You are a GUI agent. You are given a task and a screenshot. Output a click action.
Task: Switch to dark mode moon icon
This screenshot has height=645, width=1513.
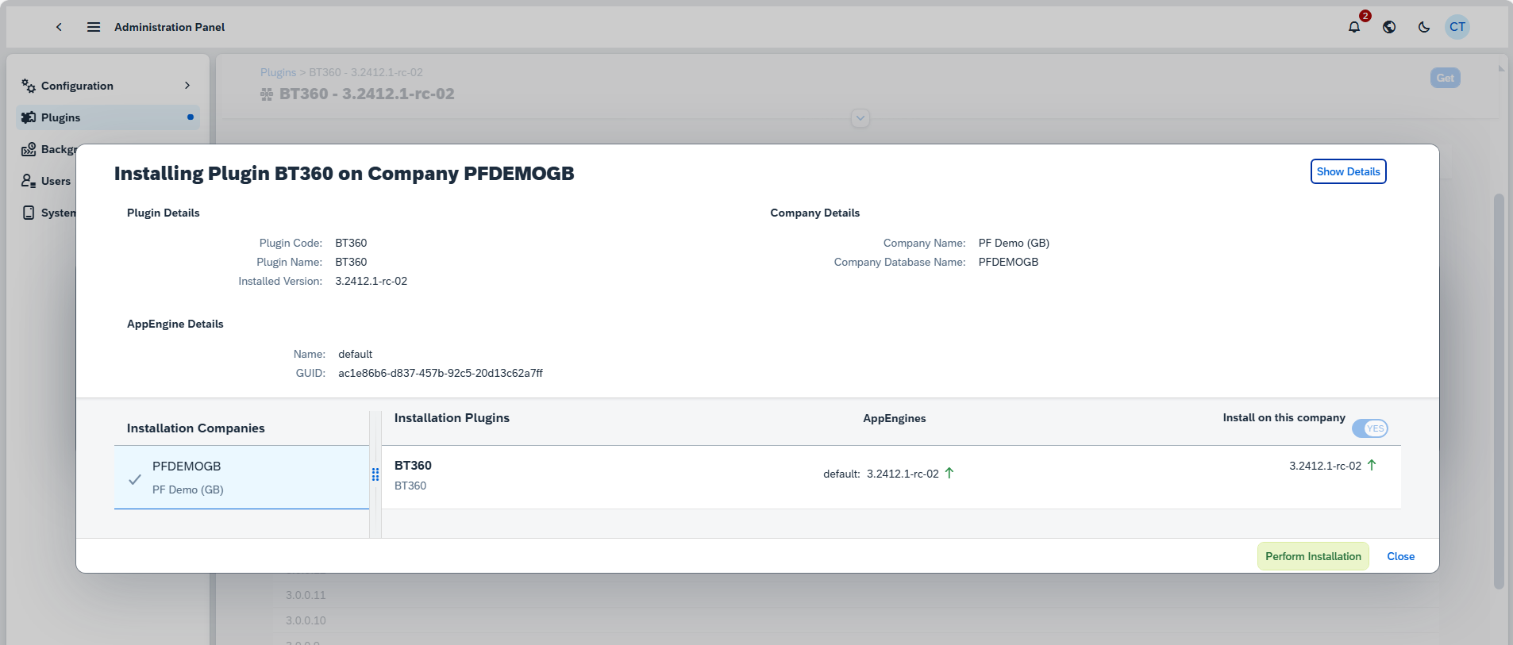1424,27
